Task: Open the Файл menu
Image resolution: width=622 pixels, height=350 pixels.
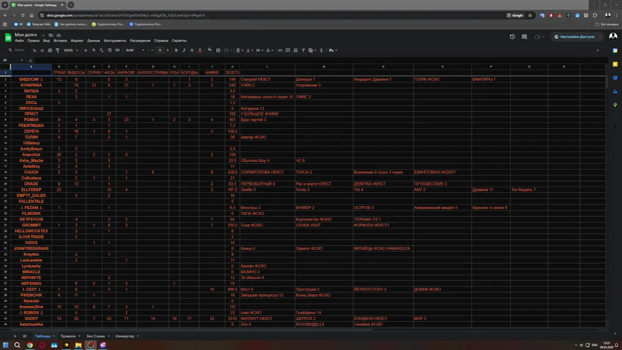Action: click(19, 41)
